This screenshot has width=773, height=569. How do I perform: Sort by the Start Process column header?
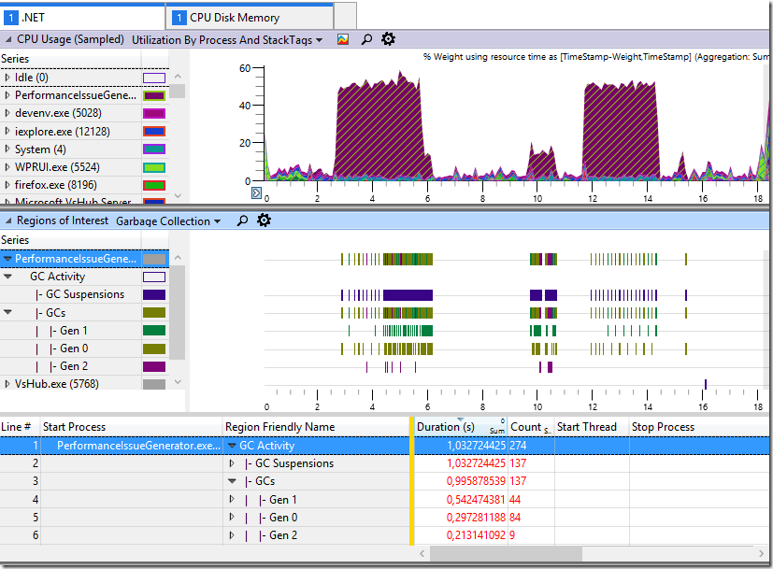pos(131,427)
